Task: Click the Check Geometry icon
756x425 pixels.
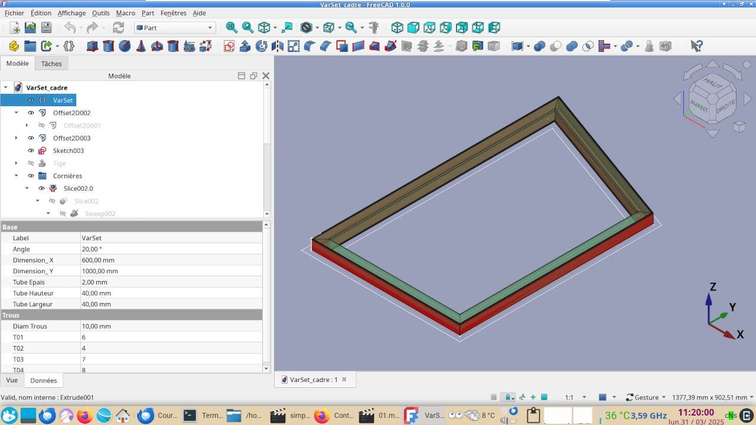Action: (649, 46)
